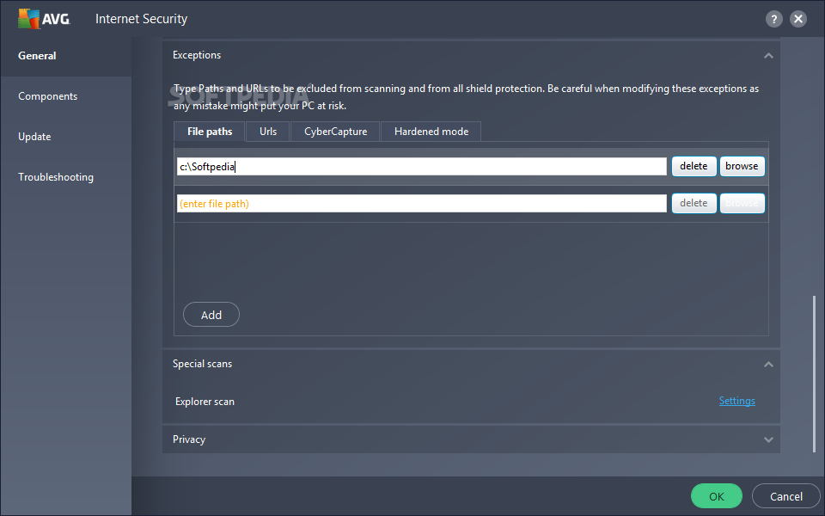The width and height of the screenshot is (825, 516).
Task: Click browse button on empty path row
Action: [742, 203]
